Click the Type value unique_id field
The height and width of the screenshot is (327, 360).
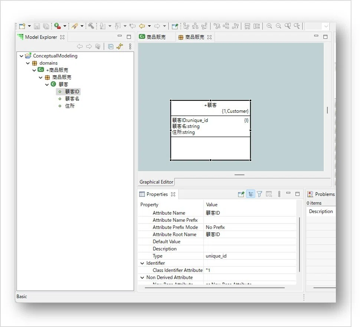[249, 256]
